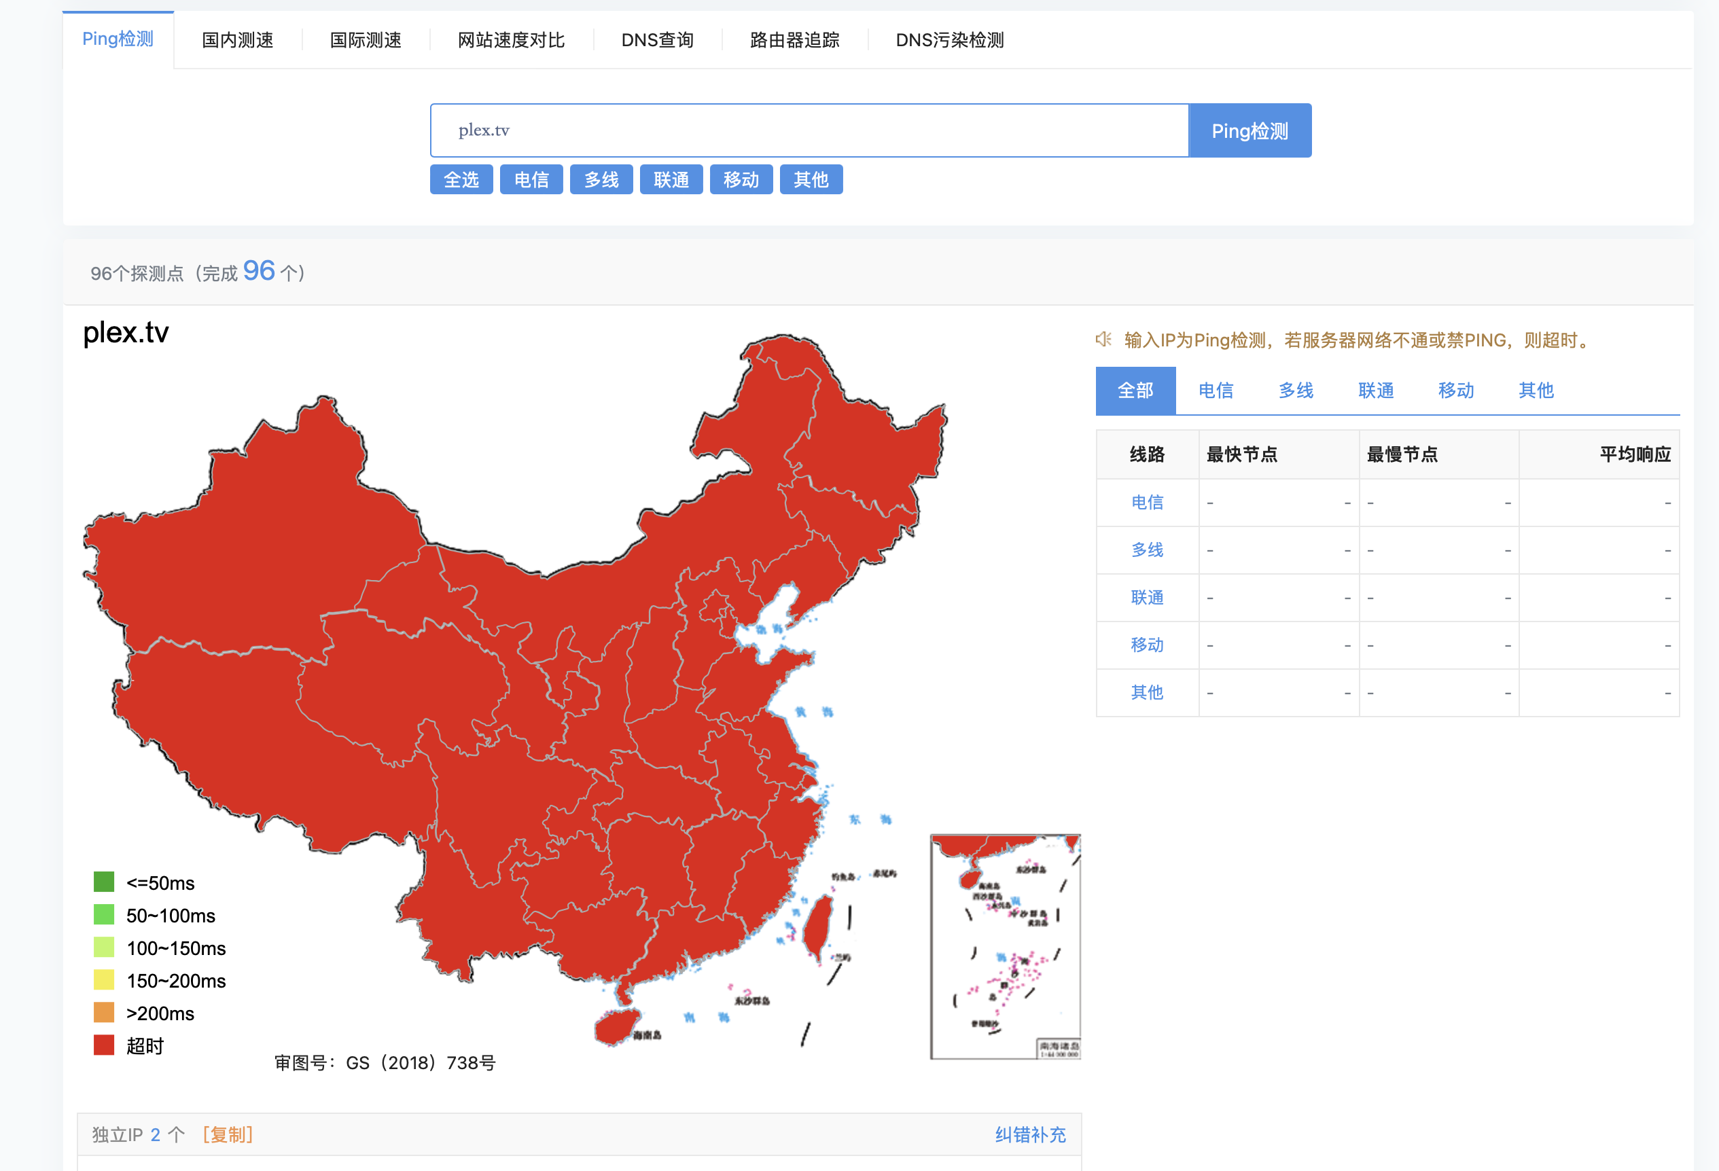This screenshot has width=1719, height=1171.
Task: Open the 路由器追踪 tab
Action: click(794, 40)
